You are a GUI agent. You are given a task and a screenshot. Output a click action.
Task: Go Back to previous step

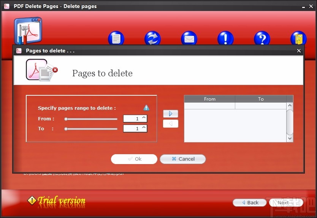point(250,202)
